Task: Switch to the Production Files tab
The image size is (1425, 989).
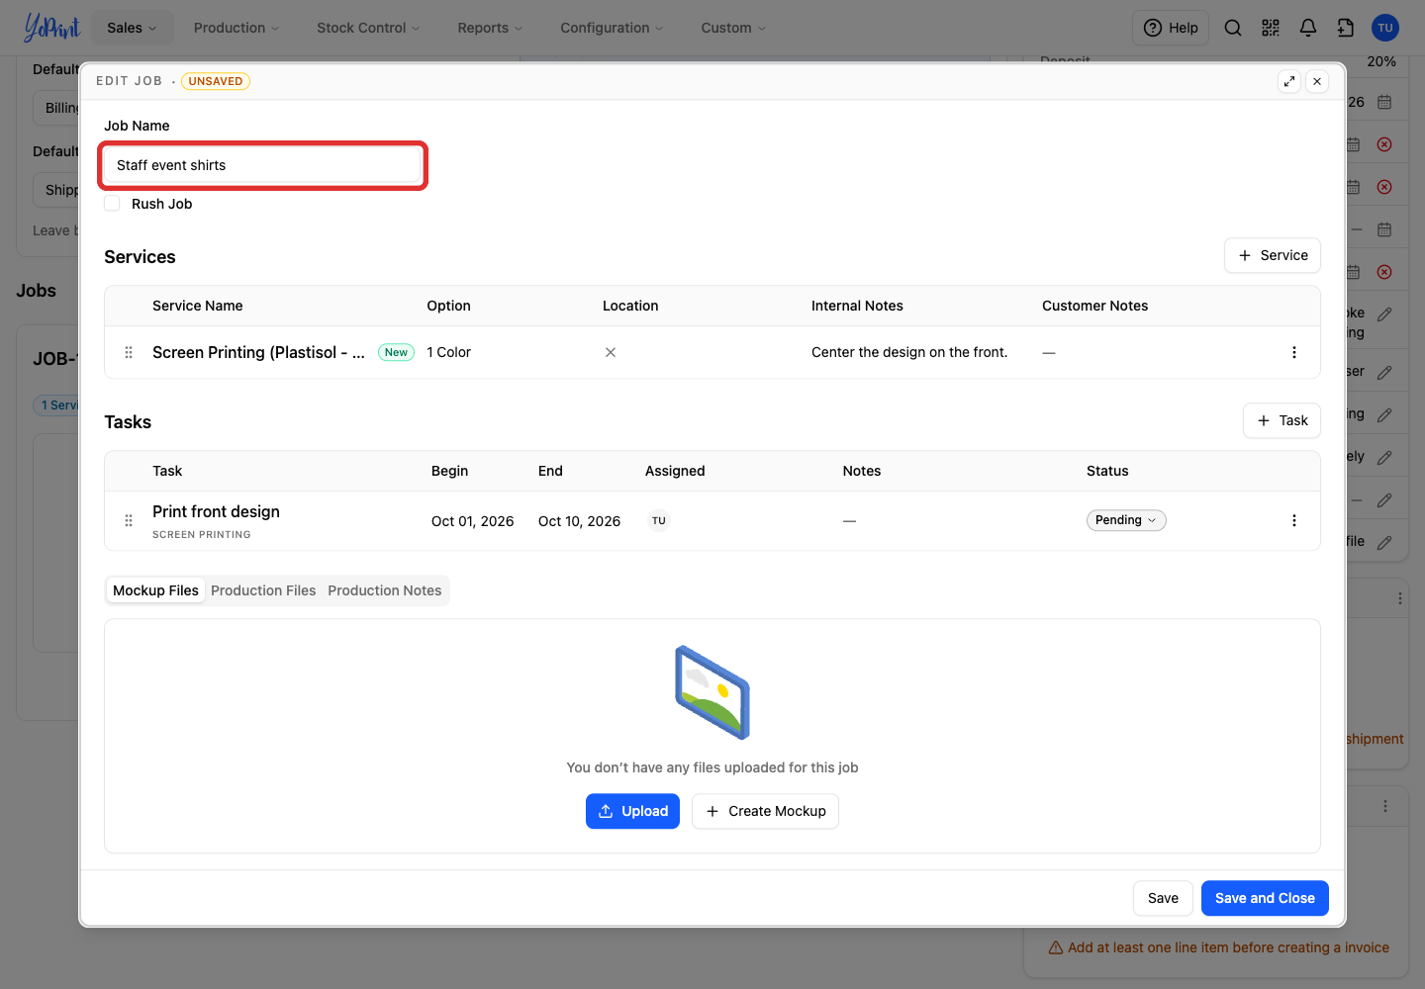Action: tap(263, 590)
